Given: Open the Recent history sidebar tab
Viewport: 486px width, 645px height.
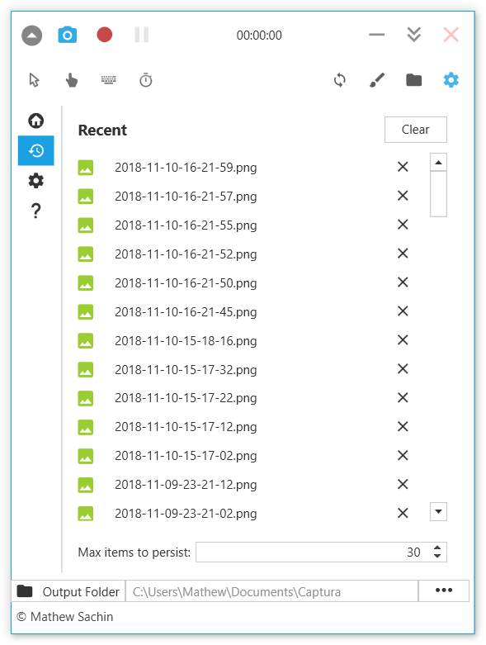Looking at the screenshot, I should 36,150.
